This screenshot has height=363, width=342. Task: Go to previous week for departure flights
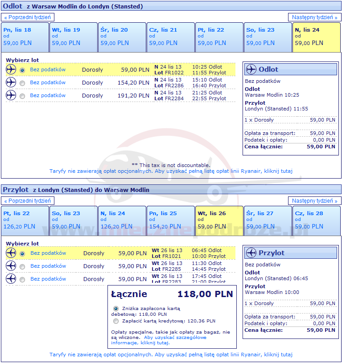tap(29, 17)
